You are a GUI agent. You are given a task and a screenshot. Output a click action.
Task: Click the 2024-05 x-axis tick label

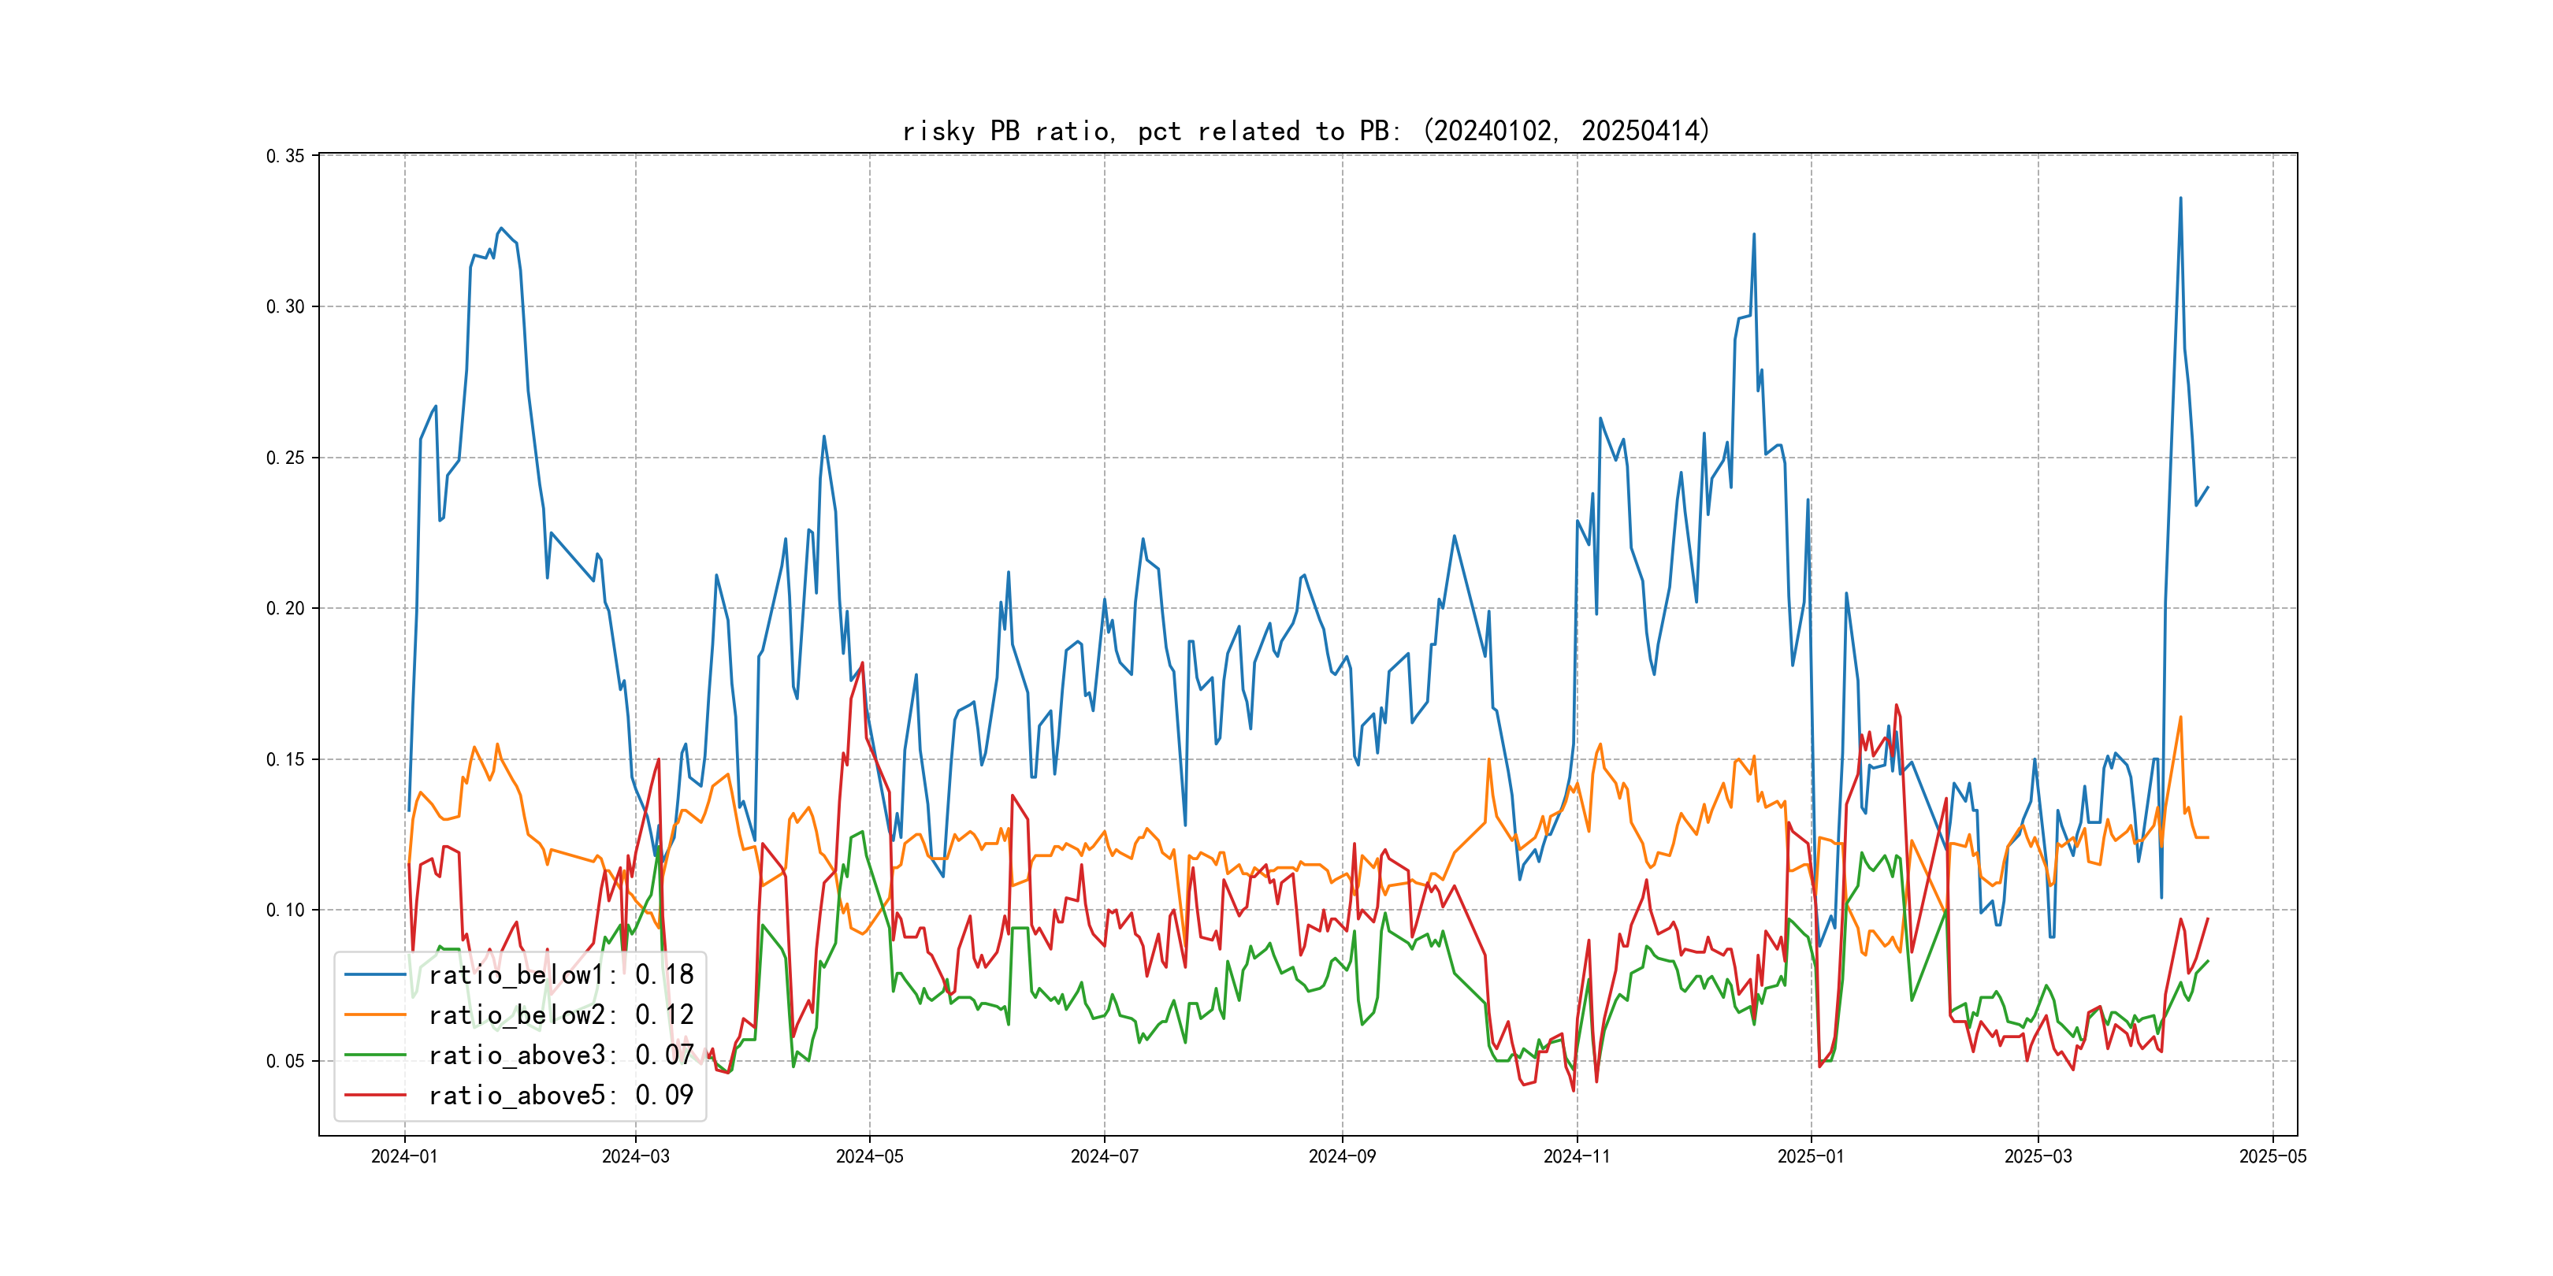(869, 1156)
